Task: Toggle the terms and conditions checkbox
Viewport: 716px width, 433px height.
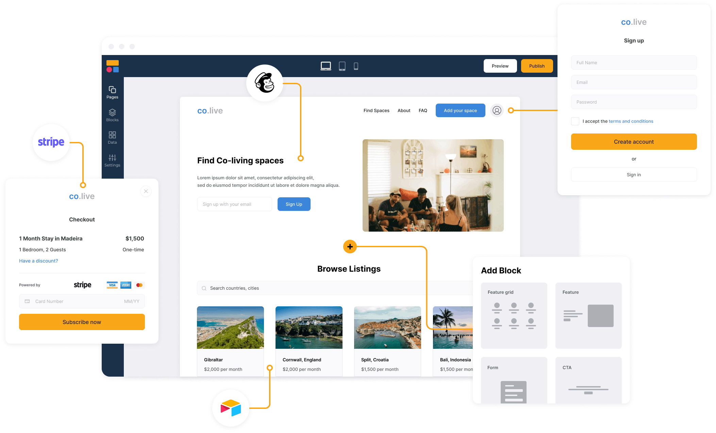Action: (x=574, y=121)
